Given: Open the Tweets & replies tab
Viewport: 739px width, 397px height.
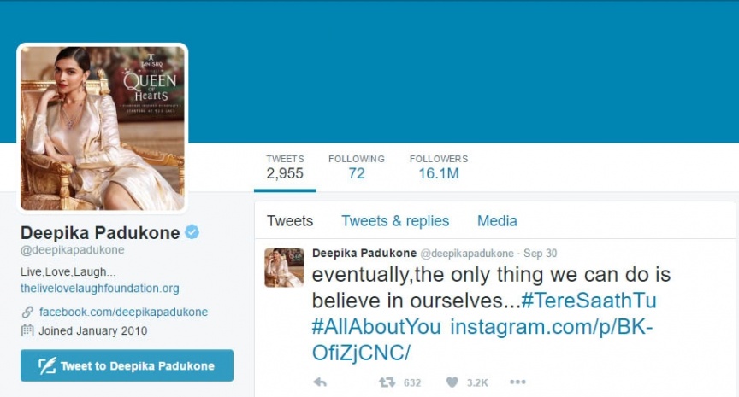Looking at the screenshot, I should (395, 220).
